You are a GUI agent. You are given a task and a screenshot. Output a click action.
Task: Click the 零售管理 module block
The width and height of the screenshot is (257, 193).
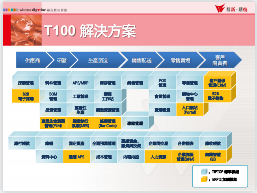[190, 83]
